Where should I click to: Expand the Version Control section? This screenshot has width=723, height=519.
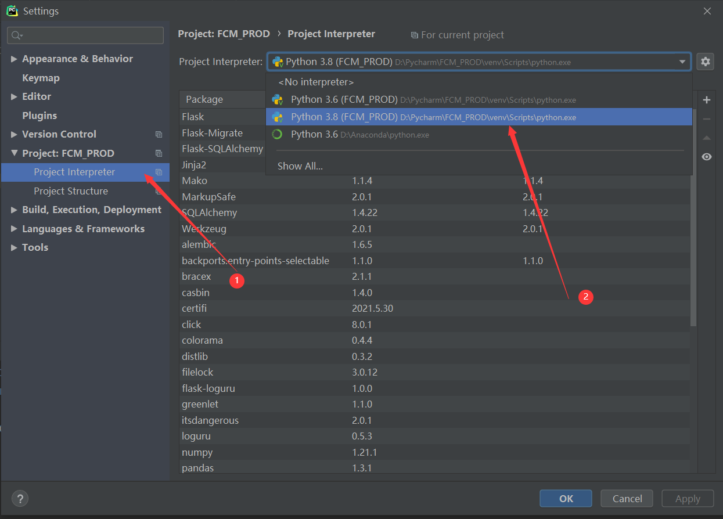(14, 134)
